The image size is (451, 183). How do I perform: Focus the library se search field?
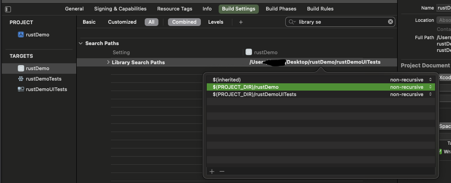coord(340,22)
